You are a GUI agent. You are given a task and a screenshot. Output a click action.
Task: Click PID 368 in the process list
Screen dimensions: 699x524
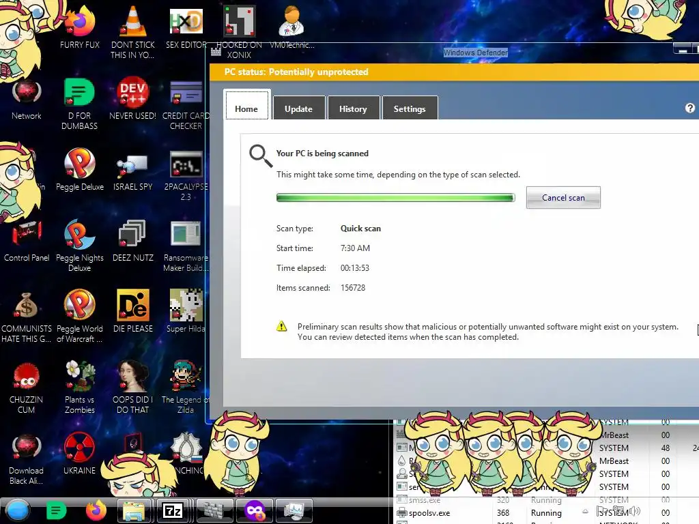pos(503,513)
